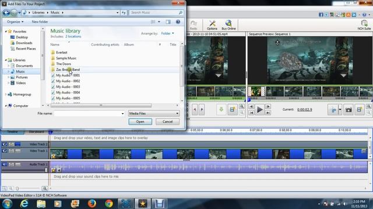Open the File name dropdown arrow
Viewport: 373px width, 209px height.
coord(123,114)
